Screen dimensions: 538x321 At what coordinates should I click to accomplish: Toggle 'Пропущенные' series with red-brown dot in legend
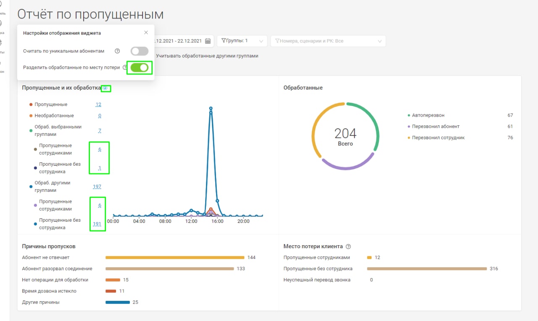(48, 104)
